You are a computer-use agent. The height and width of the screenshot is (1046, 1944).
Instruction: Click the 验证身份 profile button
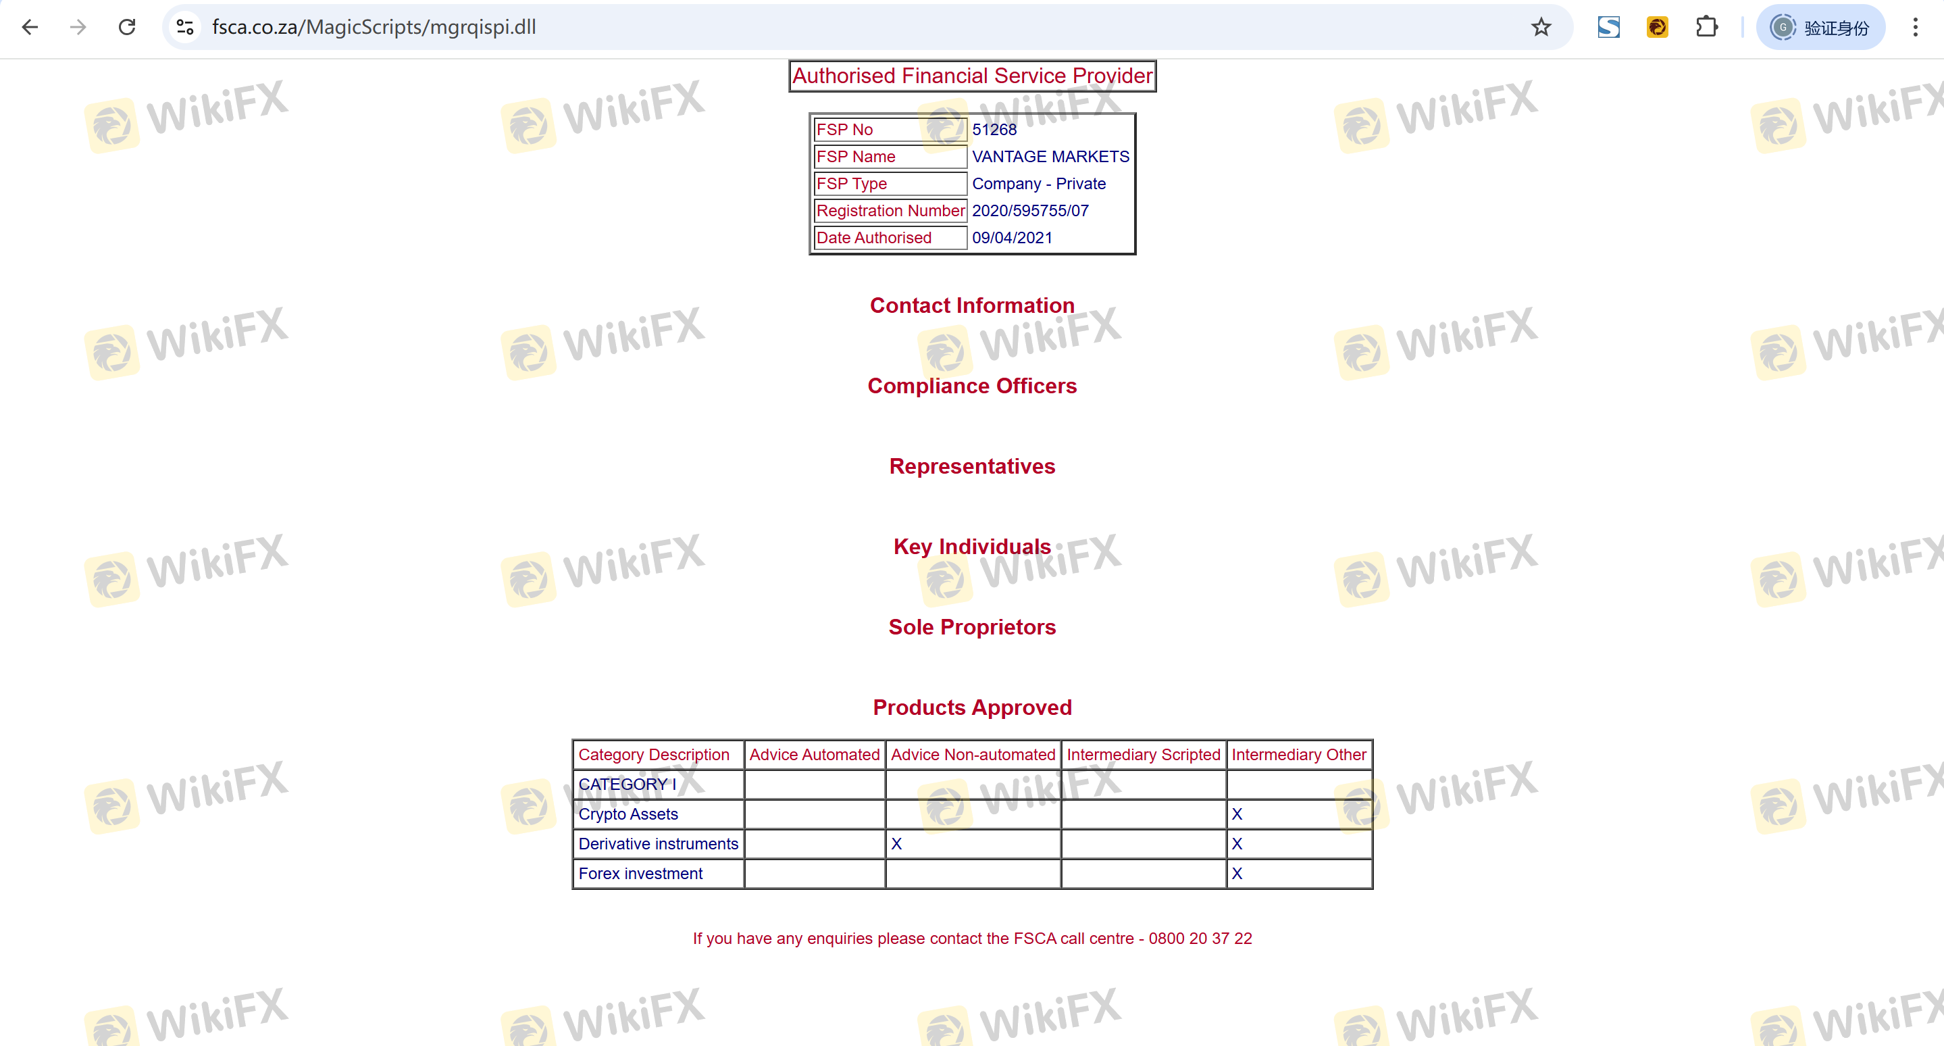pyautogui.click(x=1820, y=27)
